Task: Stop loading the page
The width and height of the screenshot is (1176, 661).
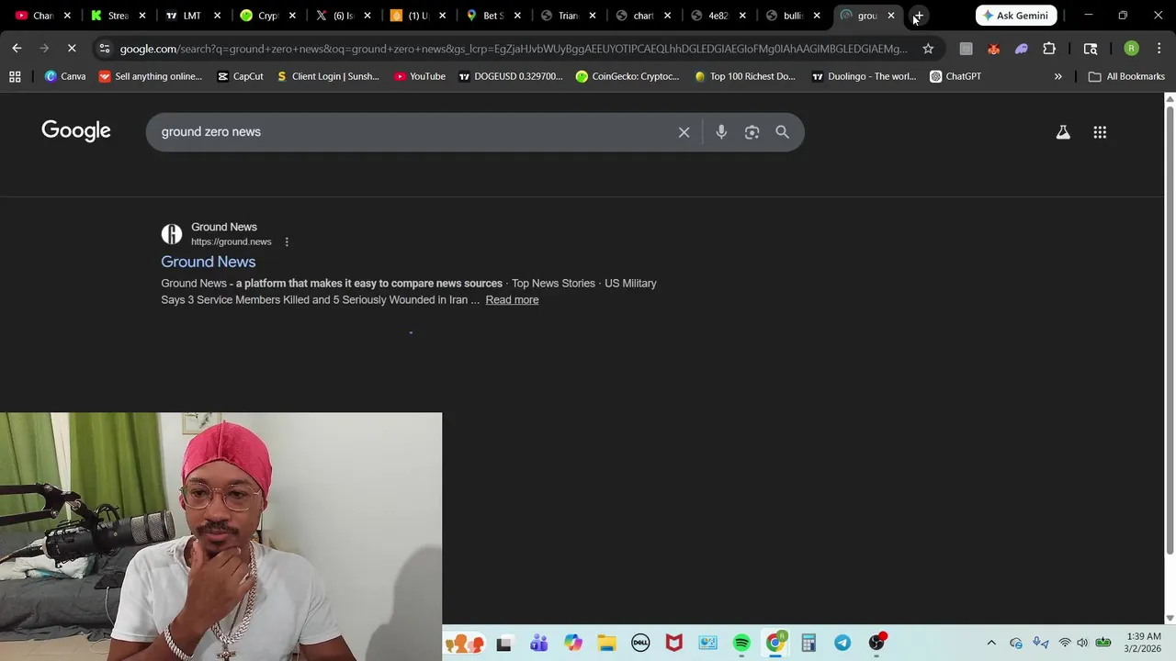Action: [72, 49]
